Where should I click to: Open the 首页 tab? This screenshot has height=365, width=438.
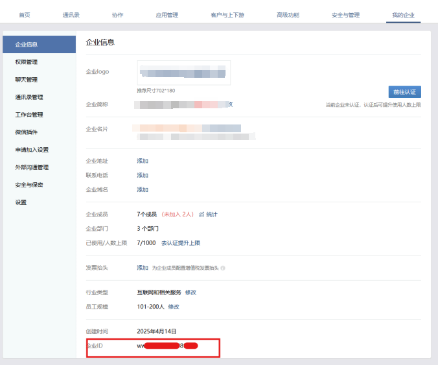click(x=25, y=14)
